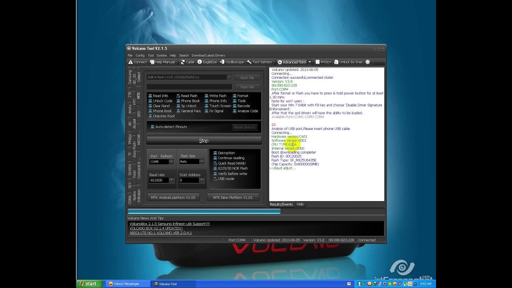Click the flash file path field
Image resolution: width=512 pixels, height=288 pixels.
pos(189,87)
